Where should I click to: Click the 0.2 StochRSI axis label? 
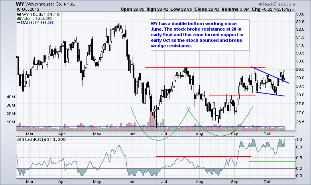(299, 168)
